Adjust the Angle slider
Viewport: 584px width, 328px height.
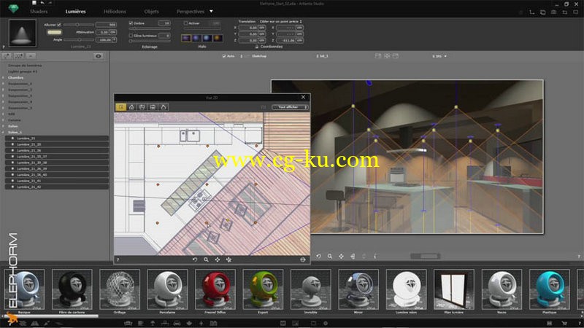[78, 39]
